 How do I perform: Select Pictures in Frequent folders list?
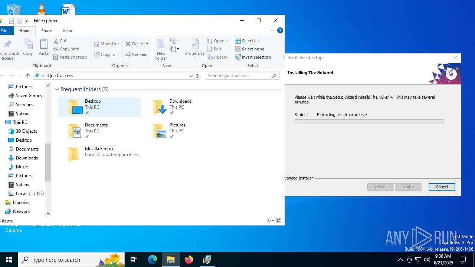pos(184,131)
